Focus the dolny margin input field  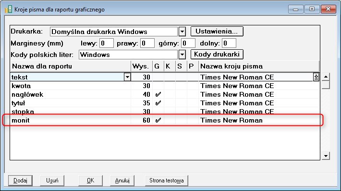tap(229, 43)
